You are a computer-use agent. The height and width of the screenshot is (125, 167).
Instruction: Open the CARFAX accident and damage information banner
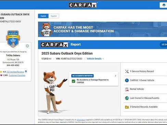(x=102, y=29)
